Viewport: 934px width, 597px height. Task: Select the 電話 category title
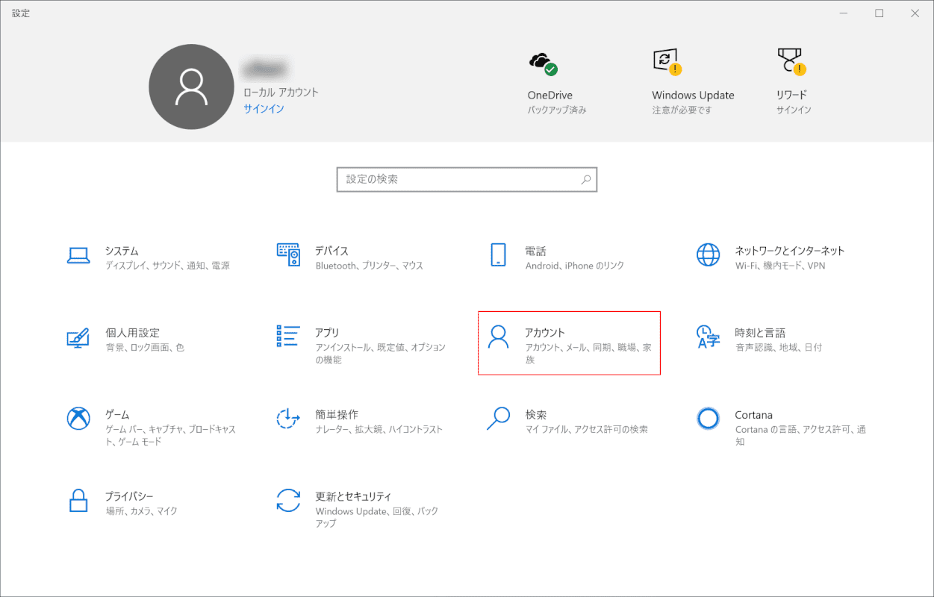tap(535, 251)
